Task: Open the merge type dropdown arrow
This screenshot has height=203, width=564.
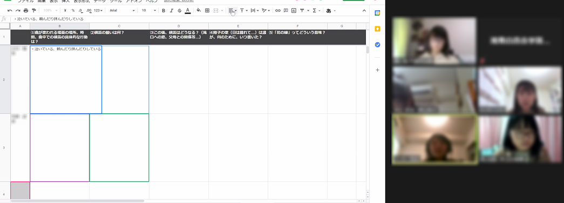Action: pos(222,11)
